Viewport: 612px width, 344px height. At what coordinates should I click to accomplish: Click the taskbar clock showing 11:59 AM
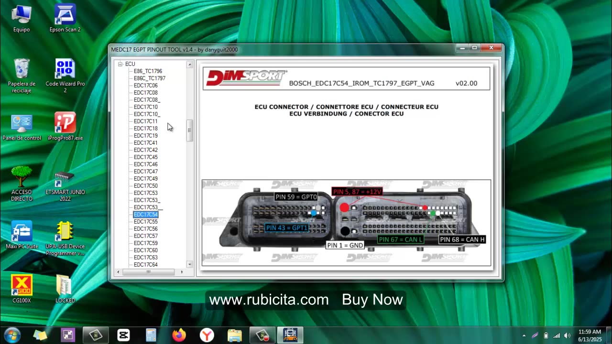[x=590, y=335]
